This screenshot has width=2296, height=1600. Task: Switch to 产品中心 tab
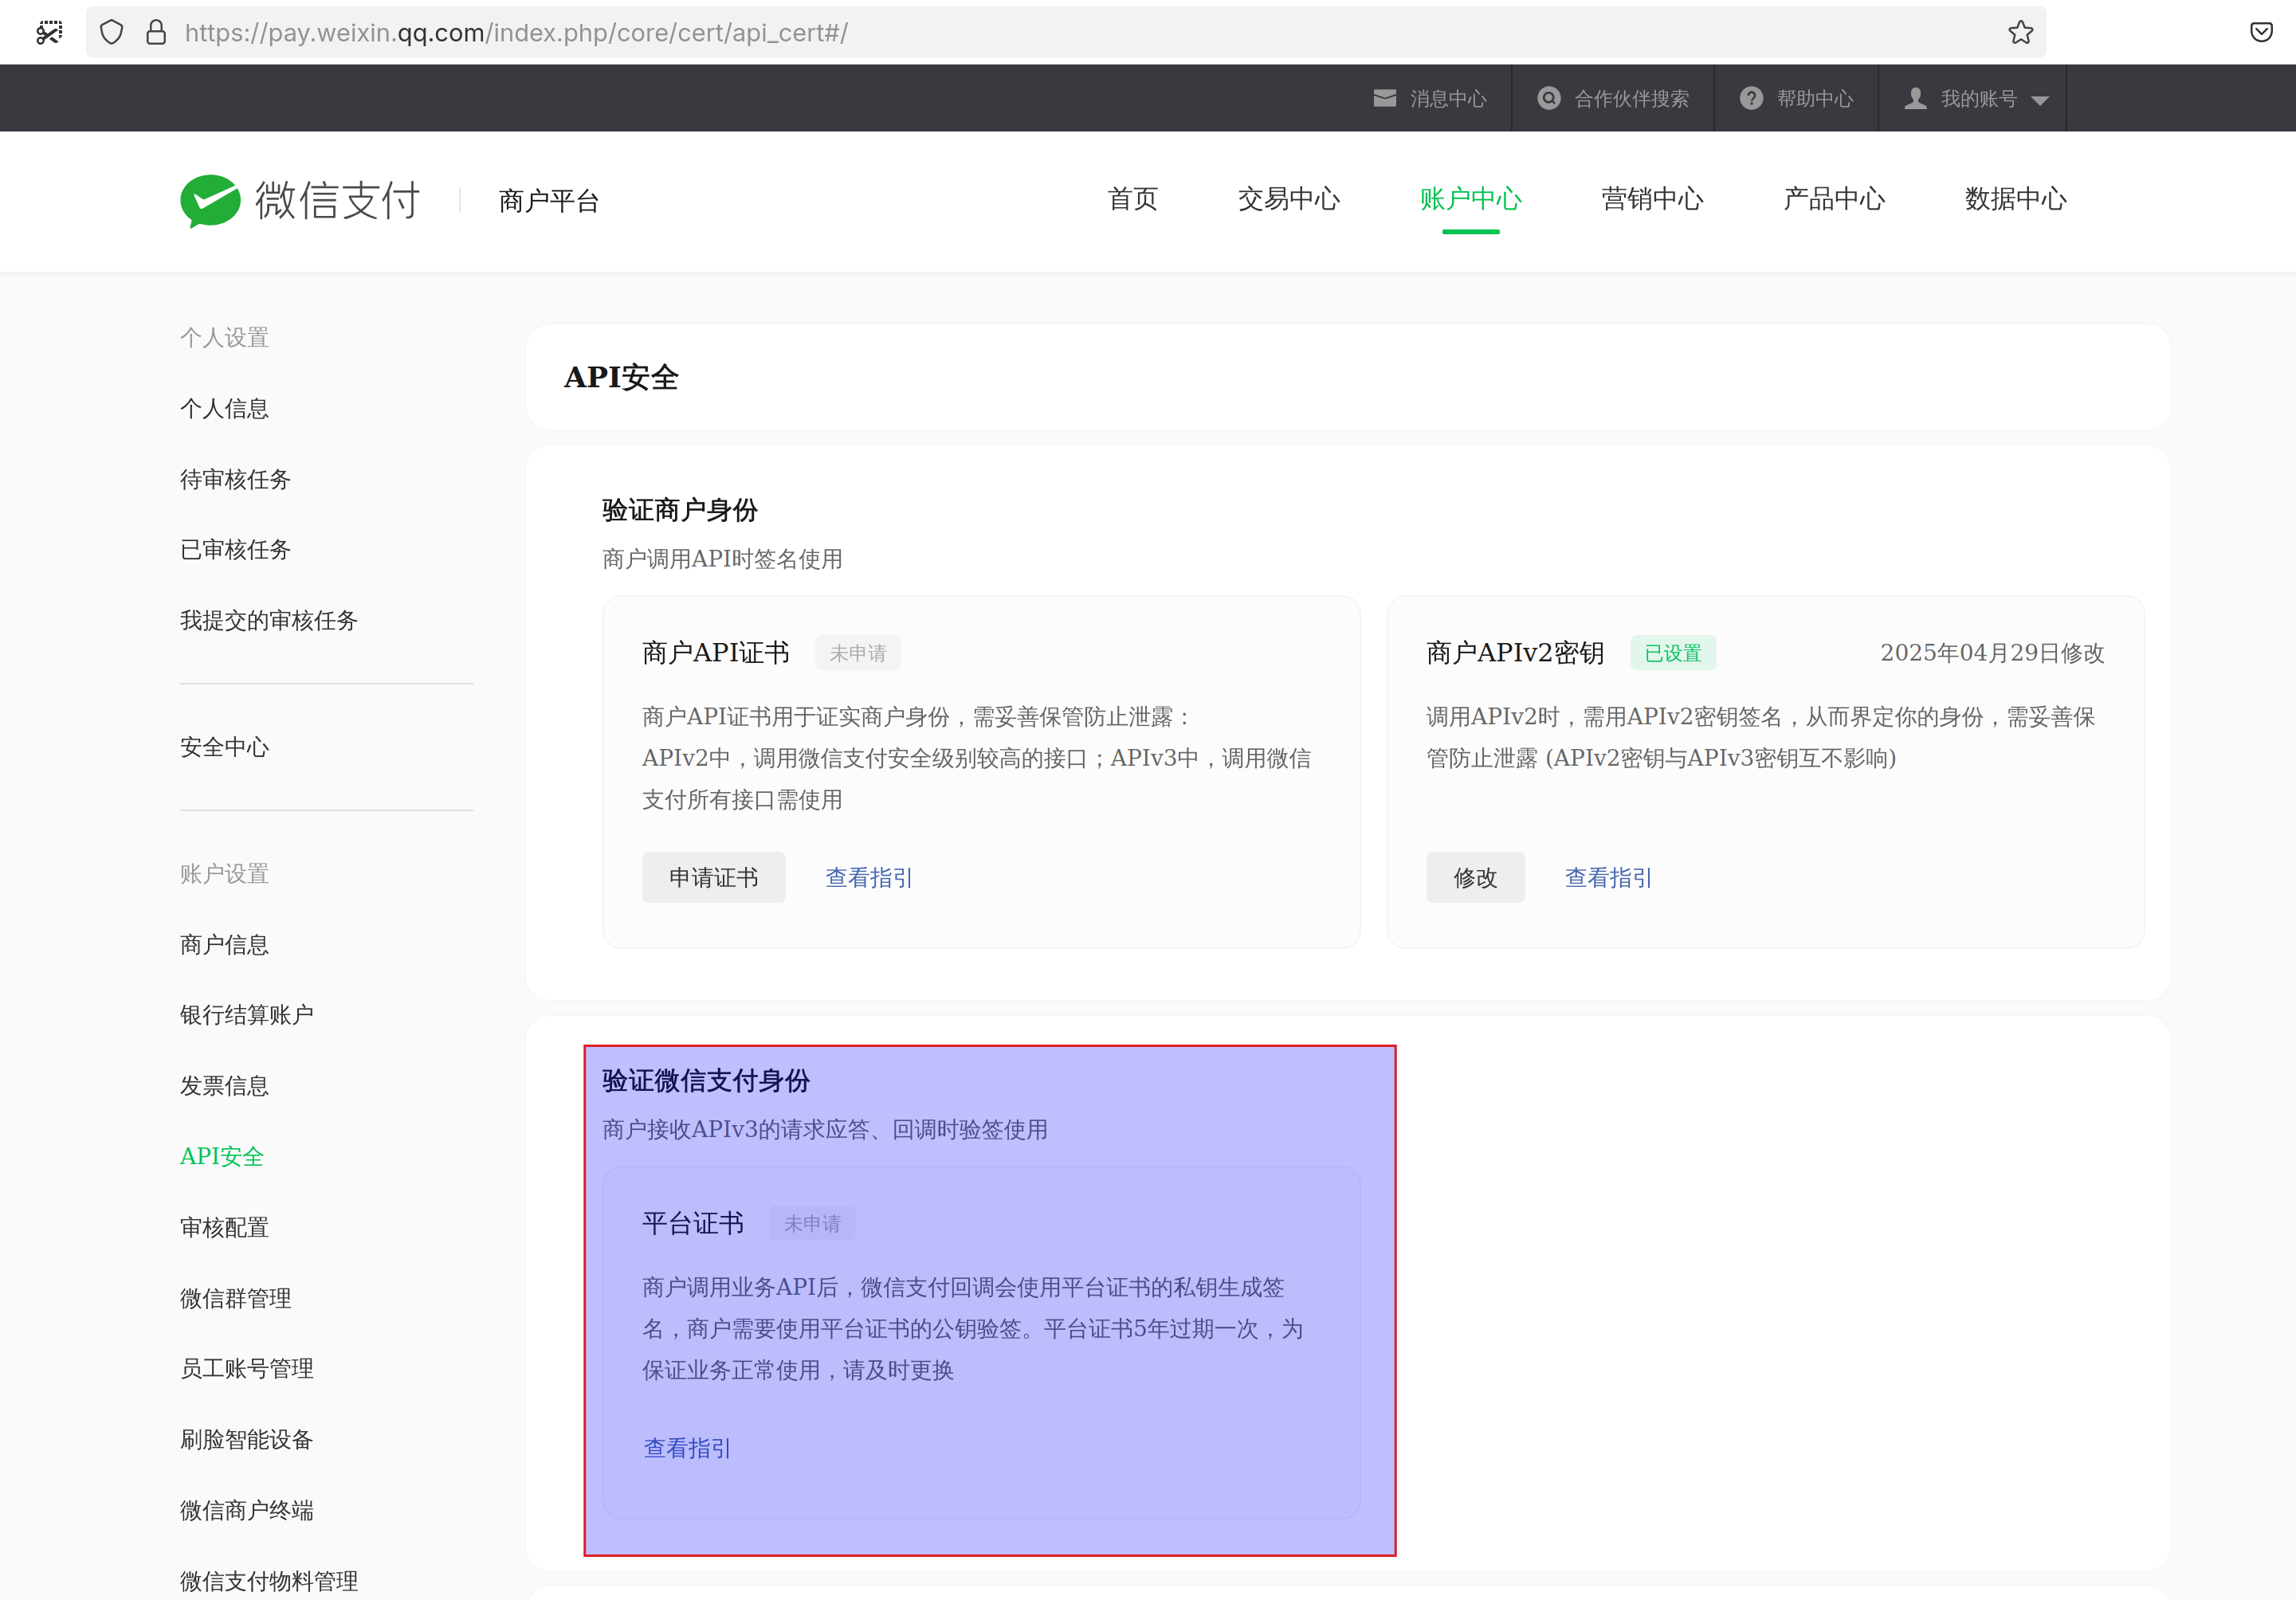click(1834, 199)
